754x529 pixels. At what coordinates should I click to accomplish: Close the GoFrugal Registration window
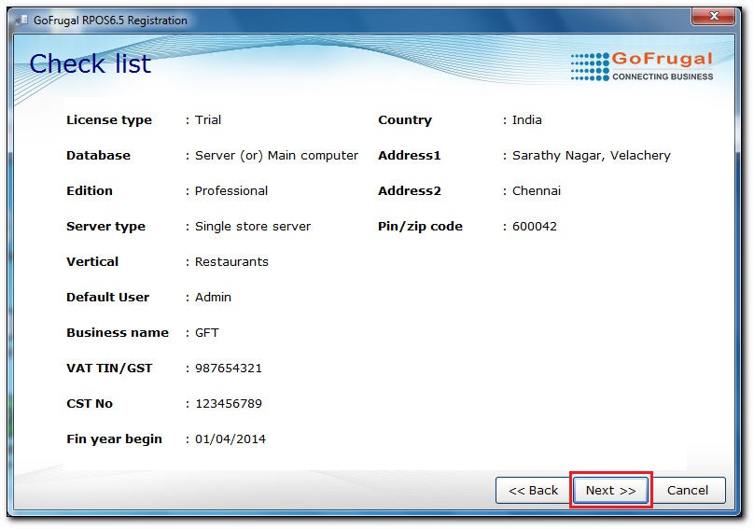pyautogui.click(x=714, y=16)
